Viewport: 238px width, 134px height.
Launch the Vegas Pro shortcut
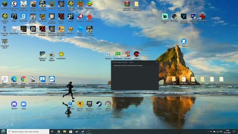(184, 16)
